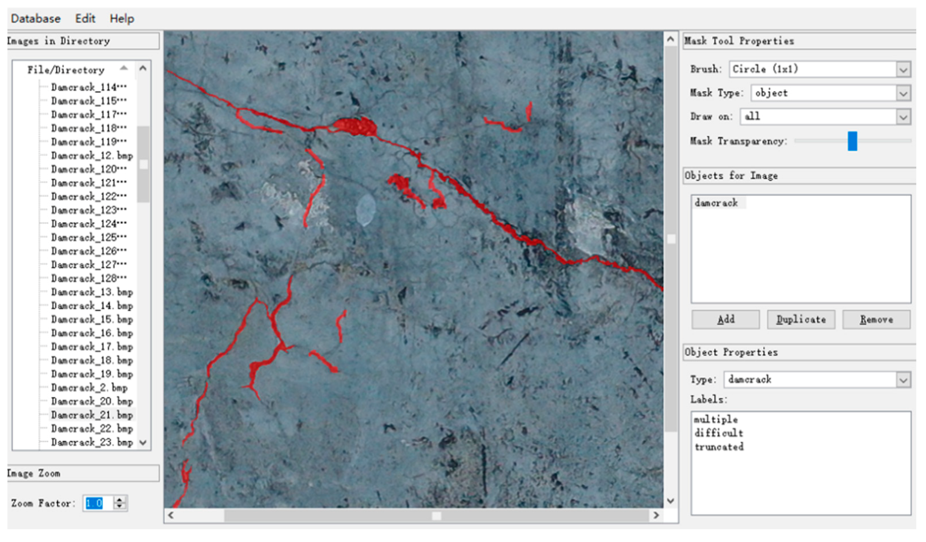The height and width of the screenshot is (542, 926).
Task: Open the object Type dropdown
Action: (903, 380)
